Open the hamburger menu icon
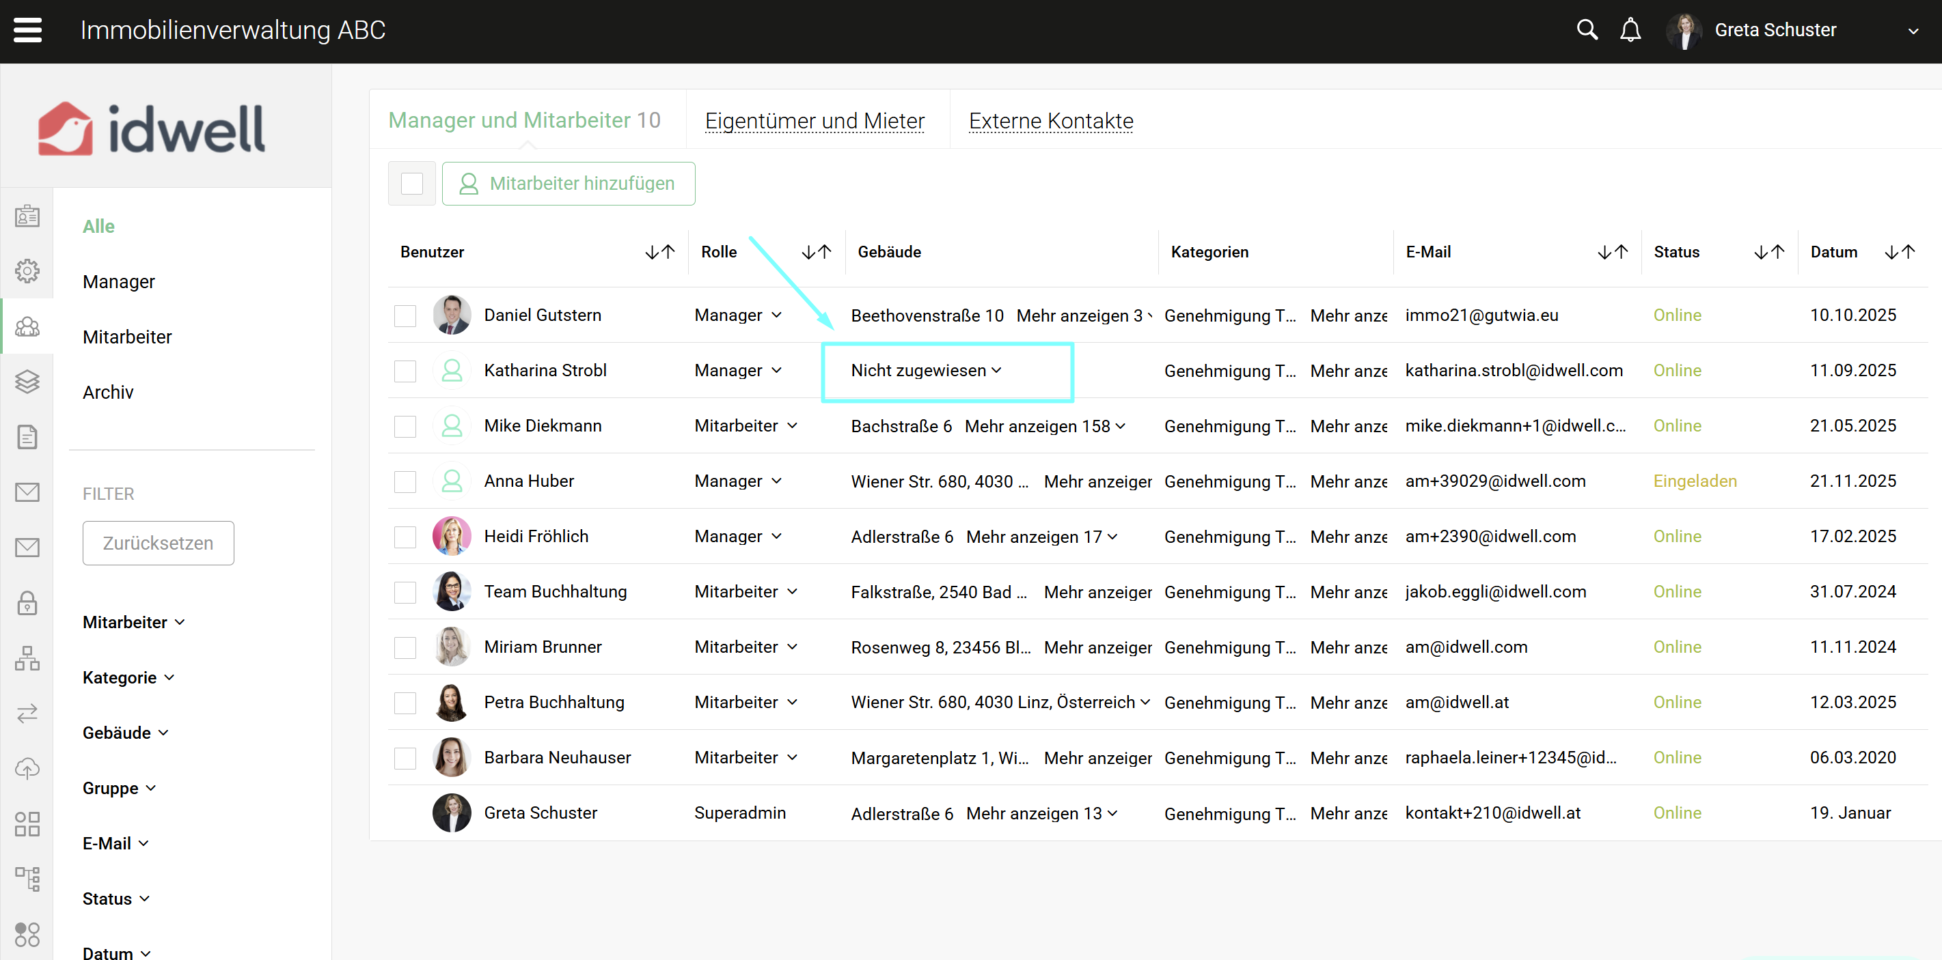Image resolution: width=1942 pixels, height=960 pixels. 28,30
